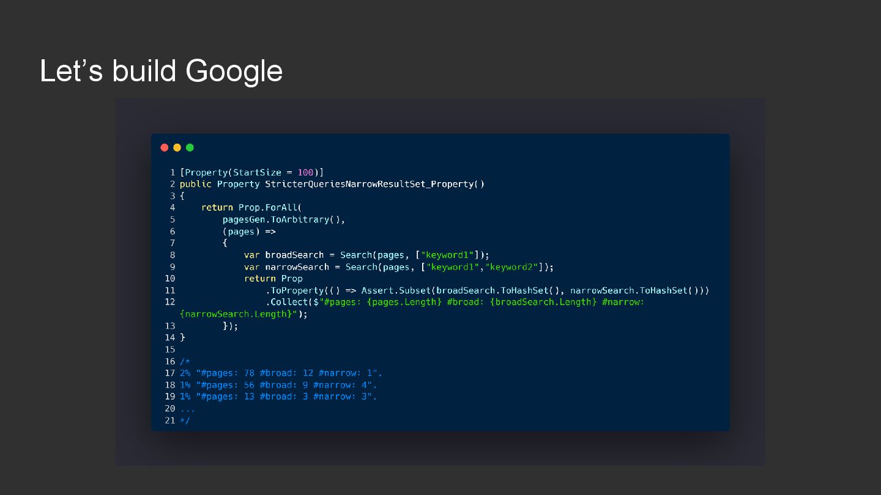Screen dimensions: 881x495
Task: Click the wrapped "{narrowSearch.Length}" text
Action: (x=236, y=313)
